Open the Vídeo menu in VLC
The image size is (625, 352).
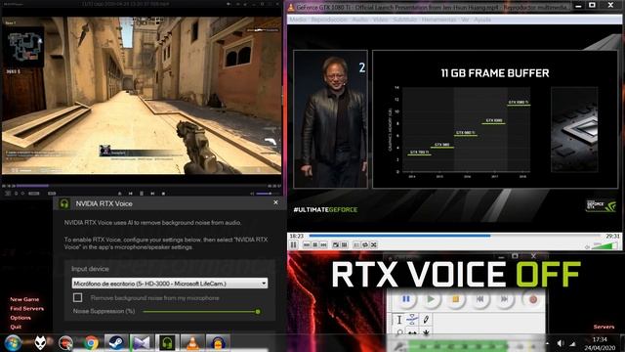380,20
